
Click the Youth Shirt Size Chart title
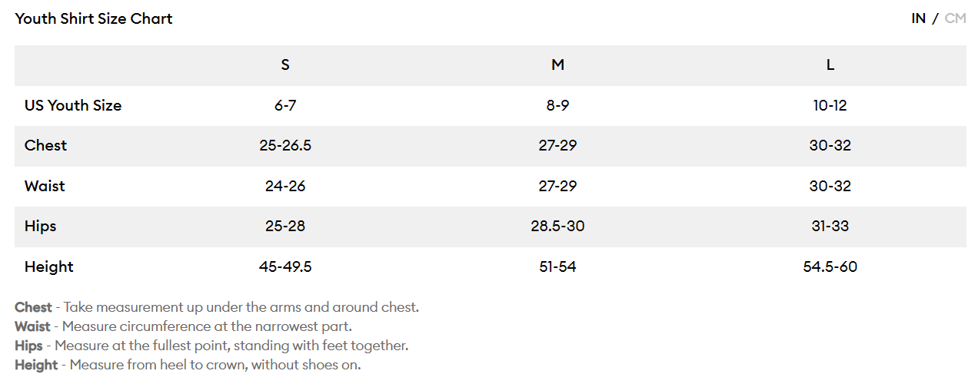click(94, 18)
